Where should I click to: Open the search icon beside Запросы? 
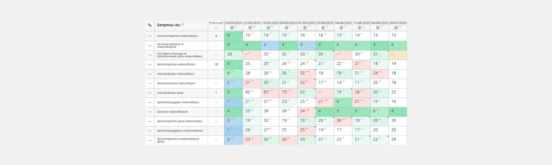[x=183, y=25]
